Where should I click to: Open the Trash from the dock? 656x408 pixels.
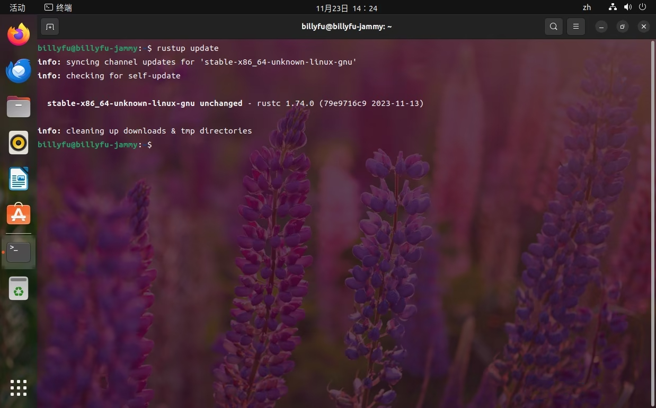[x=19, y=288]
